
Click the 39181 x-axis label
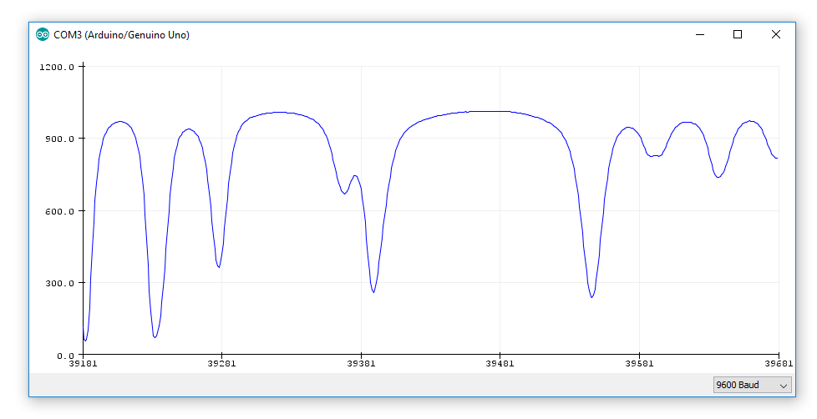pyautogui.click(x=83, y=363)
